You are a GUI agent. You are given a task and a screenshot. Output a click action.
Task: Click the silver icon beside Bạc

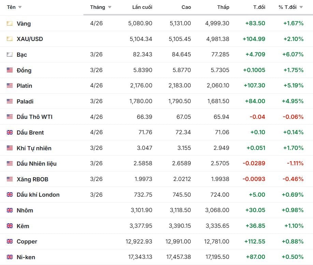10,55
